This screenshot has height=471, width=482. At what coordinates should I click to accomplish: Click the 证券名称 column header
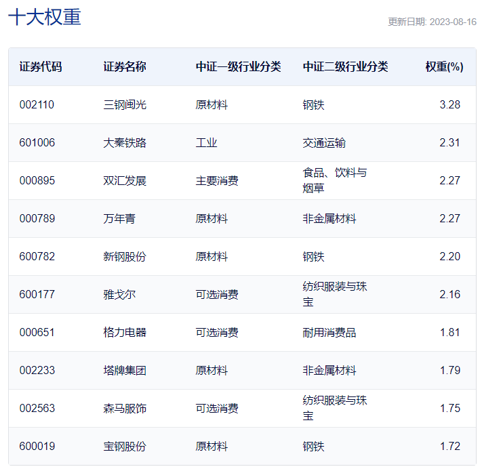(x=125, y=66)
